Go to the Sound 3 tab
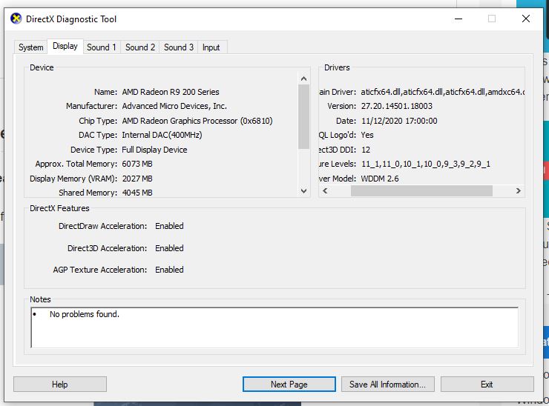Screen dimensions: 549x406 pyautogui.click(x=179, y=47)
